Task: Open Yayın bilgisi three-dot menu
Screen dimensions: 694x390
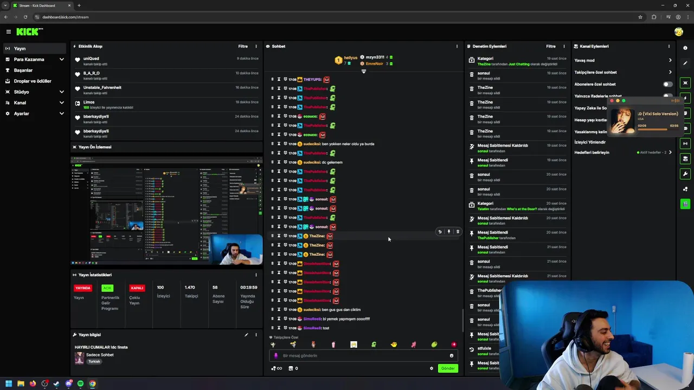Action: 256,335
